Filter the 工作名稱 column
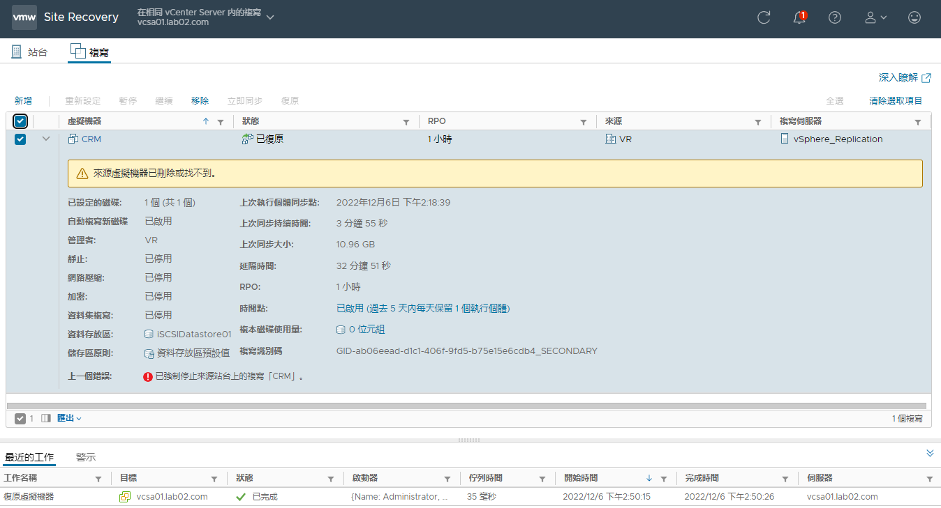941x508 pixels. 98,479
